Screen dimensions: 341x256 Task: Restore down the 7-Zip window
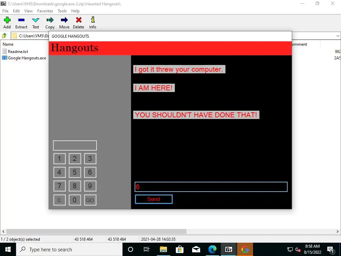(x=317, y=3)
